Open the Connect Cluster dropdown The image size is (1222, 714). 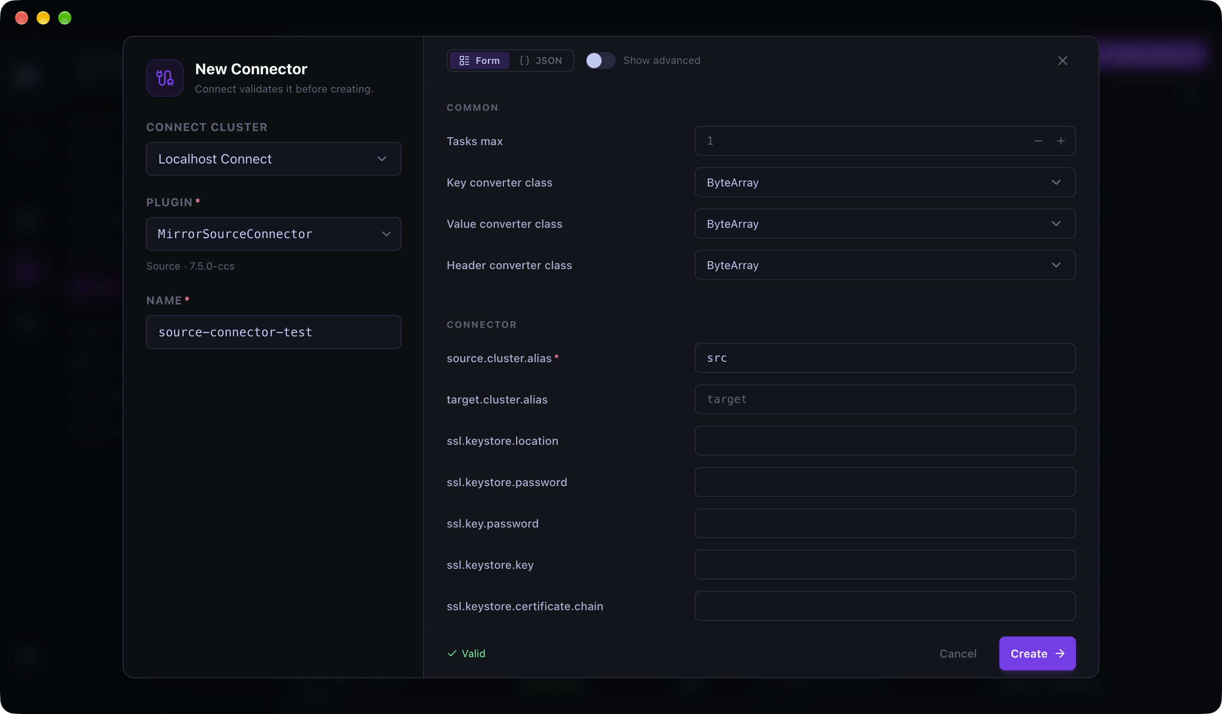point(273,159)
